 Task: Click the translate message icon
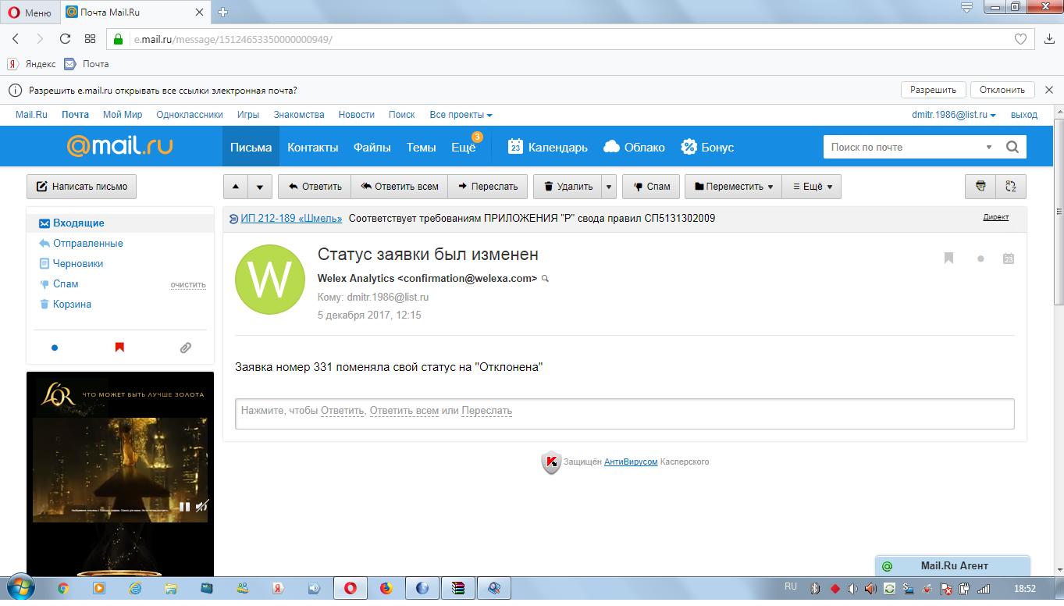[x=1011, y=187]
